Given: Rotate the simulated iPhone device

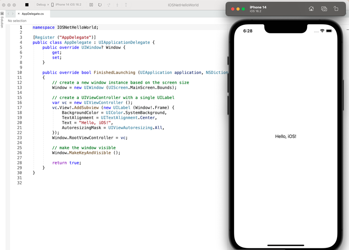Looking at the screenshot, I should [336, 8].
